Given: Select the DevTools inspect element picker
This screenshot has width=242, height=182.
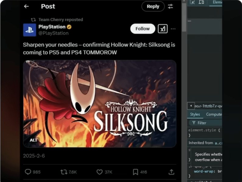Looking at the screenshot, I should [192, 2].
